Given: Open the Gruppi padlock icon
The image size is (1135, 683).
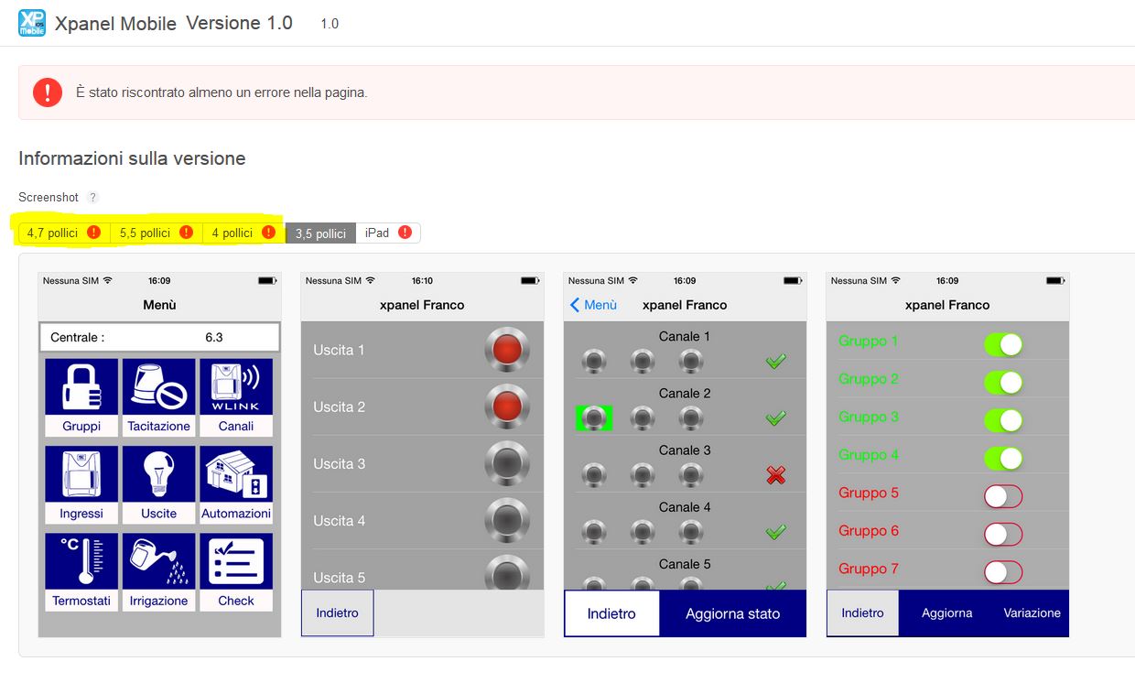Looking at the screenshot, I should pos(81,388).
